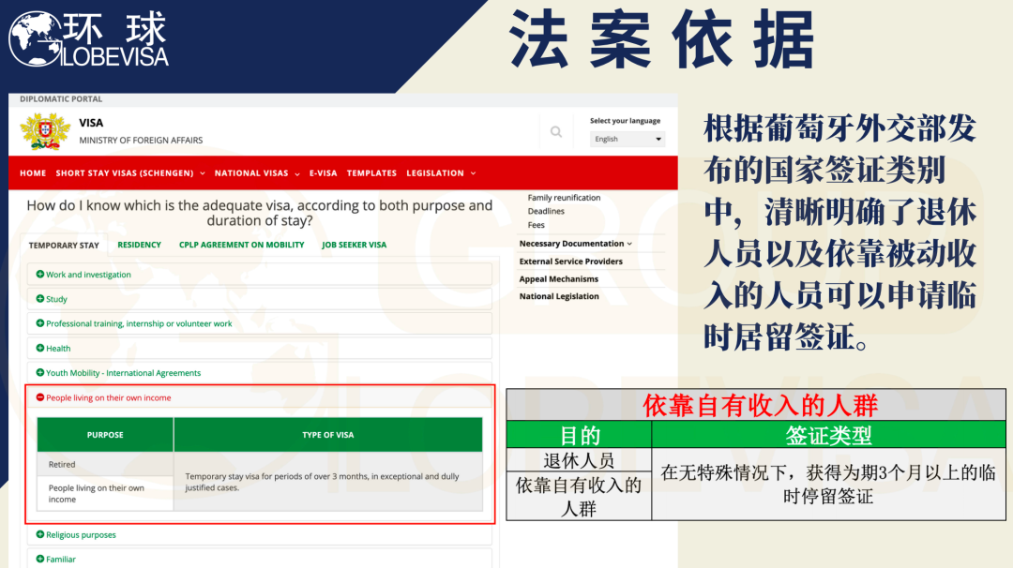Viewport: 1013px width, 568px height.
Task: Expand the Study section
Action: coord(259,299)
